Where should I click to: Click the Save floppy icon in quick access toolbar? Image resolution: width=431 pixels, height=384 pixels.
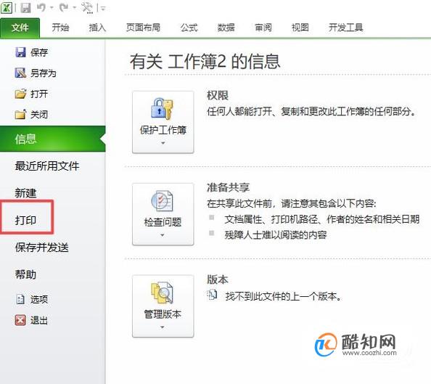25,8
